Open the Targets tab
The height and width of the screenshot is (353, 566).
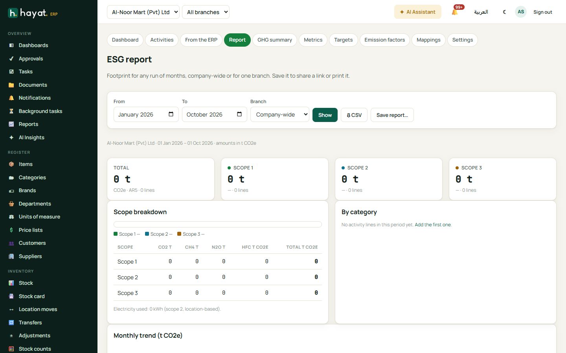tap(344, 40)
